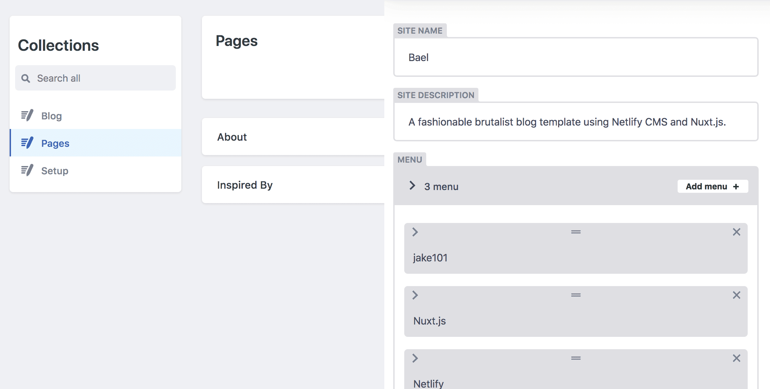
Task: Remove the Netlify menu entry
Action: tap(736, 358)
